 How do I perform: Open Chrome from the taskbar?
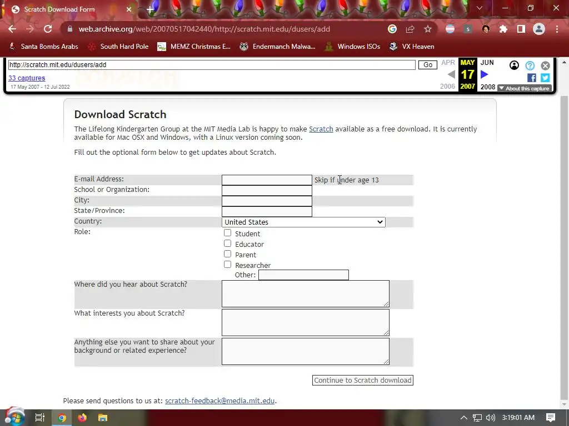pyautogui.click(x=62, y=418)
